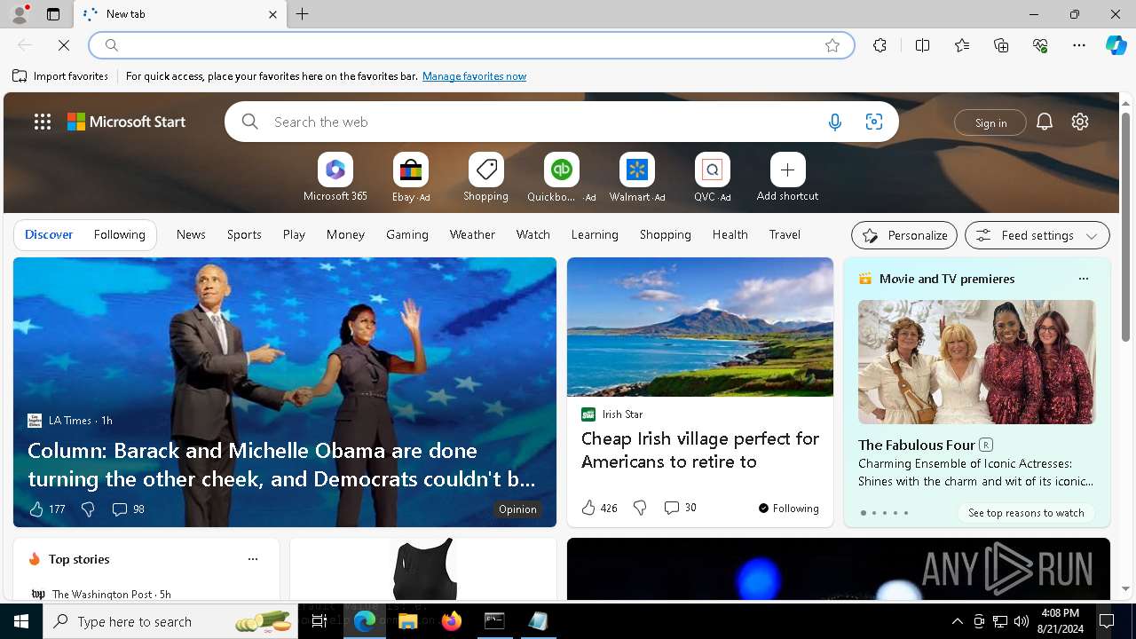Open Task View on taskbar
1136x639 pixels.
tap(319, 621)
